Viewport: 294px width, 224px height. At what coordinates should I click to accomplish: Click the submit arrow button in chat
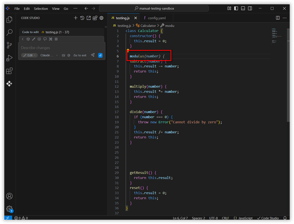(100, 55)
